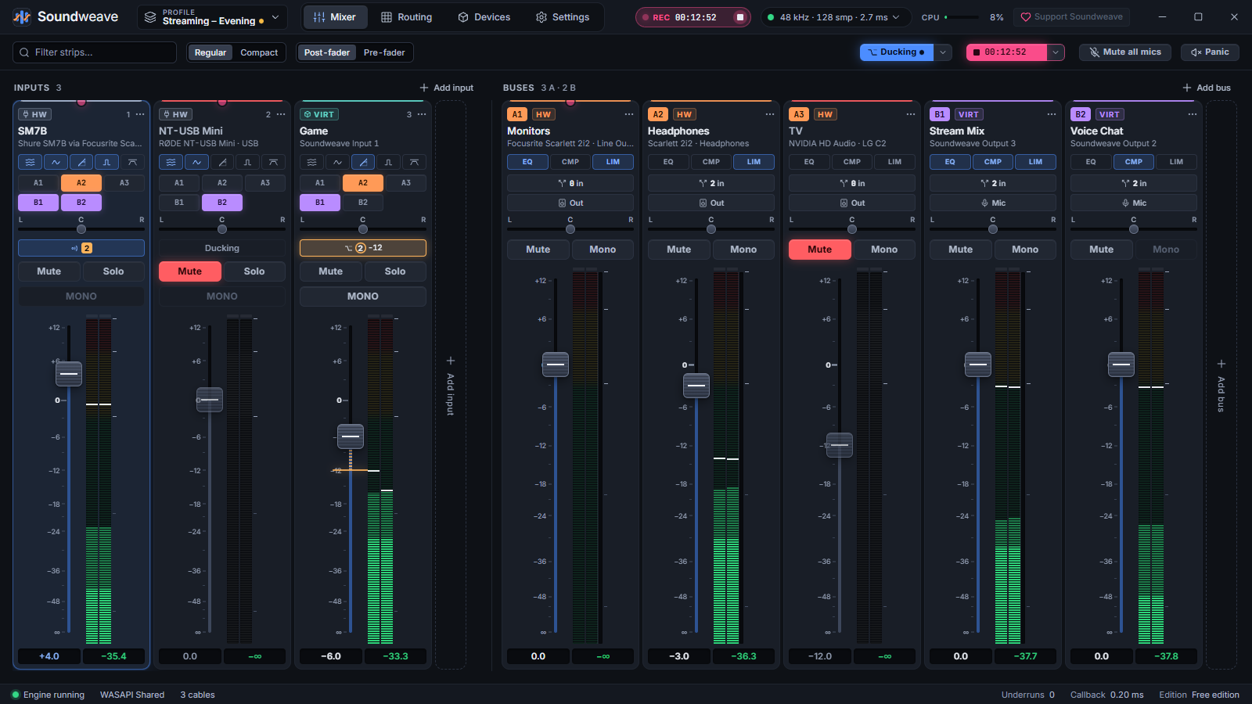Toggle Mono on Headphones bus
1252x704 pixels.
743,250
